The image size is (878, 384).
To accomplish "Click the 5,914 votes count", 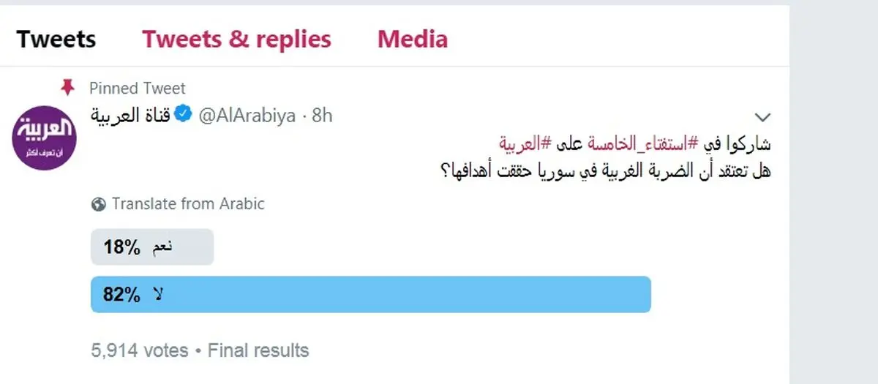I will click(139, 350).
